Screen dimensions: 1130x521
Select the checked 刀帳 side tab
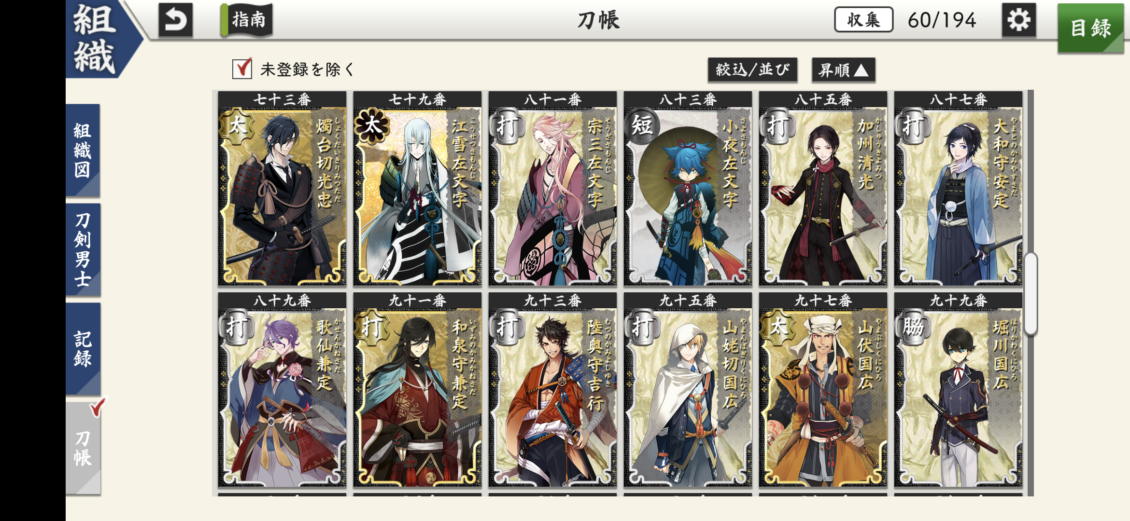pyautogui.click(x=83, y=448)
